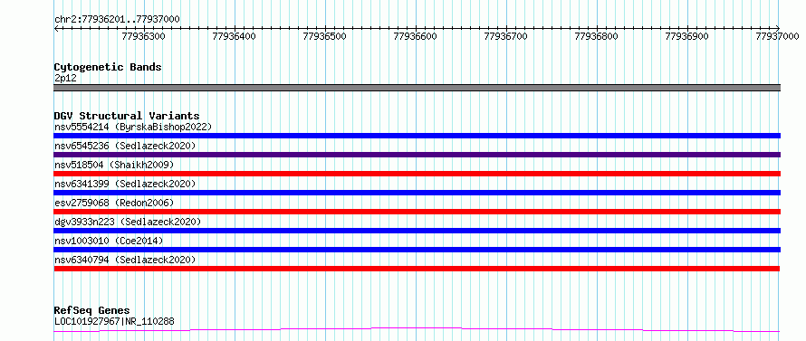Open the Cytogenetic Bands track title
Viewport: 806px width, 341px height.
pos(108,67)
